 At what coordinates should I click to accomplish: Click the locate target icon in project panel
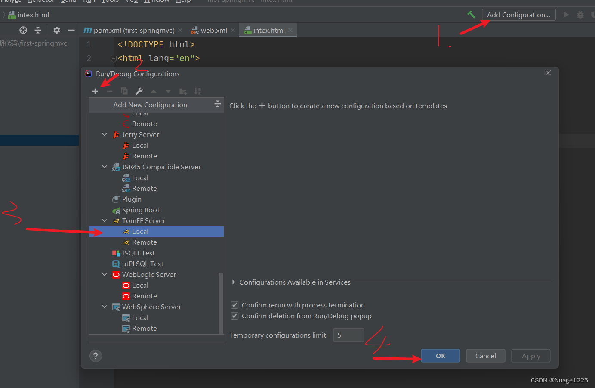point(23,30)
